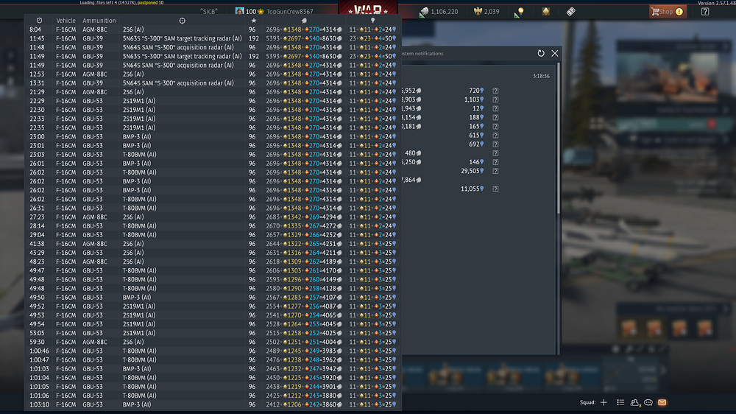Select the 11:48 GBU-39 acquisition radar row

pos(213,47)
